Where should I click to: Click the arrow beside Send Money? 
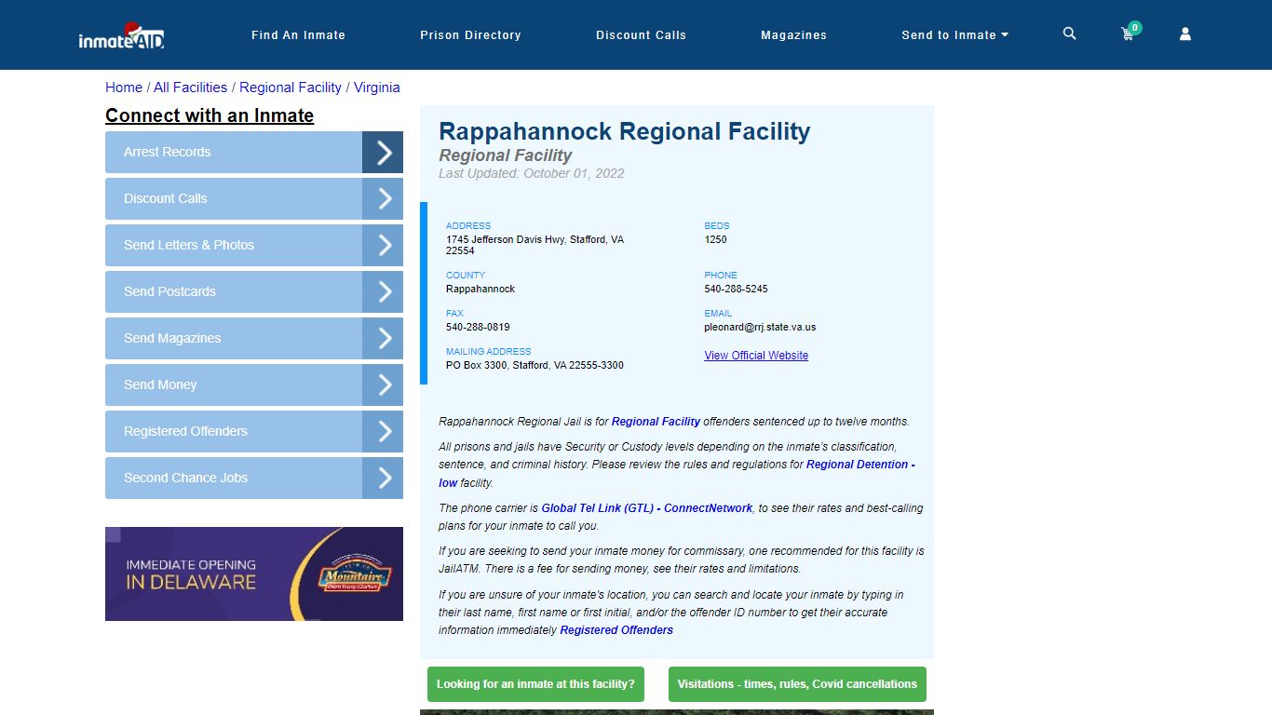(383, 384)
